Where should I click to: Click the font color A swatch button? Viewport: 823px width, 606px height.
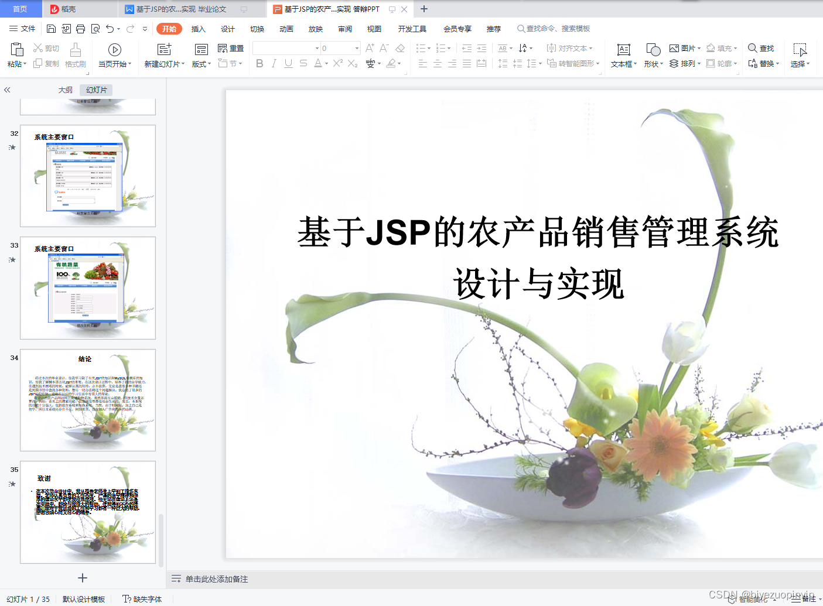pyautogui.click(x=317, y=63)
